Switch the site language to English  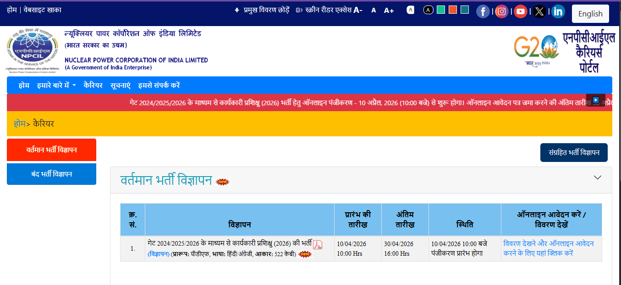point(590,13)
